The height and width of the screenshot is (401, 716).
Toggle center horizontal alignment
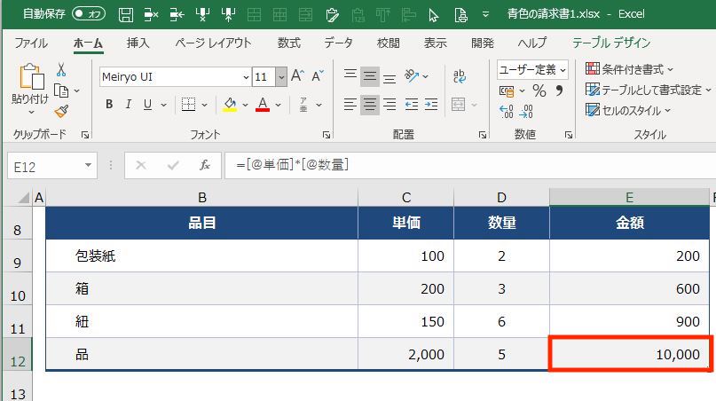click(369, 105)
